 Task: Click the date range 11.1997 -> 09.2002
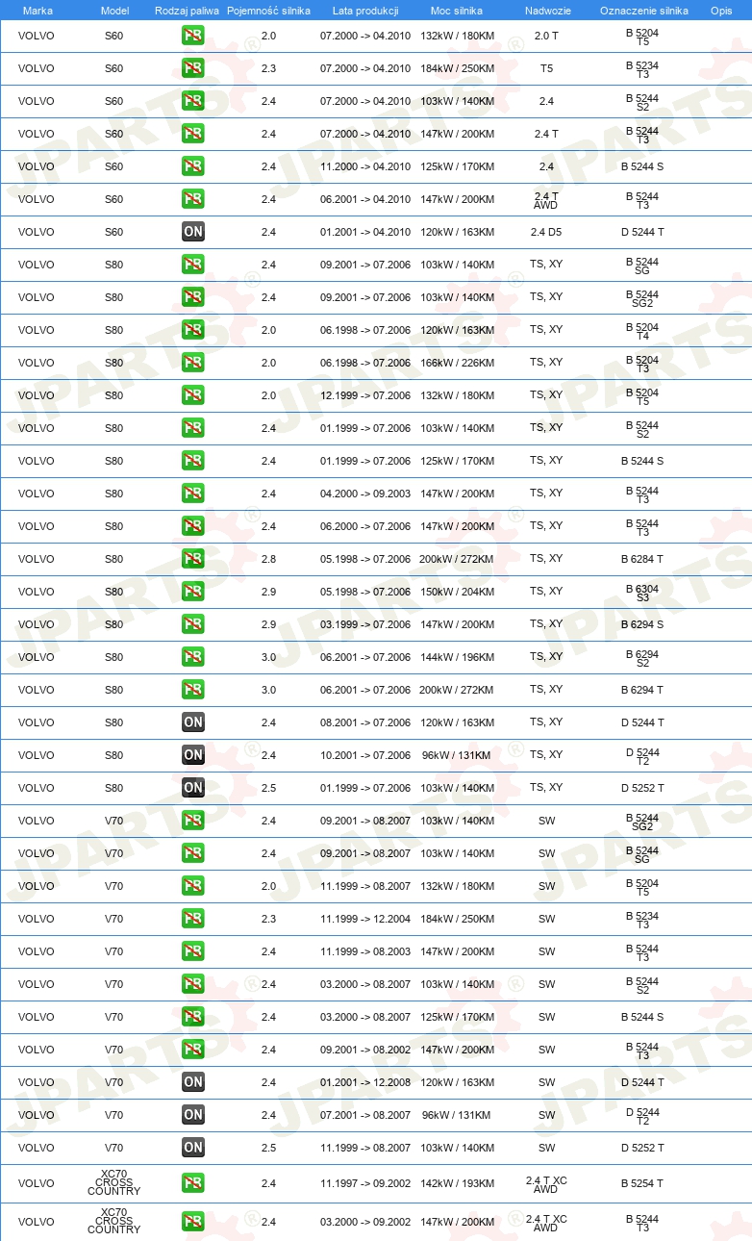click(365, 1184)
